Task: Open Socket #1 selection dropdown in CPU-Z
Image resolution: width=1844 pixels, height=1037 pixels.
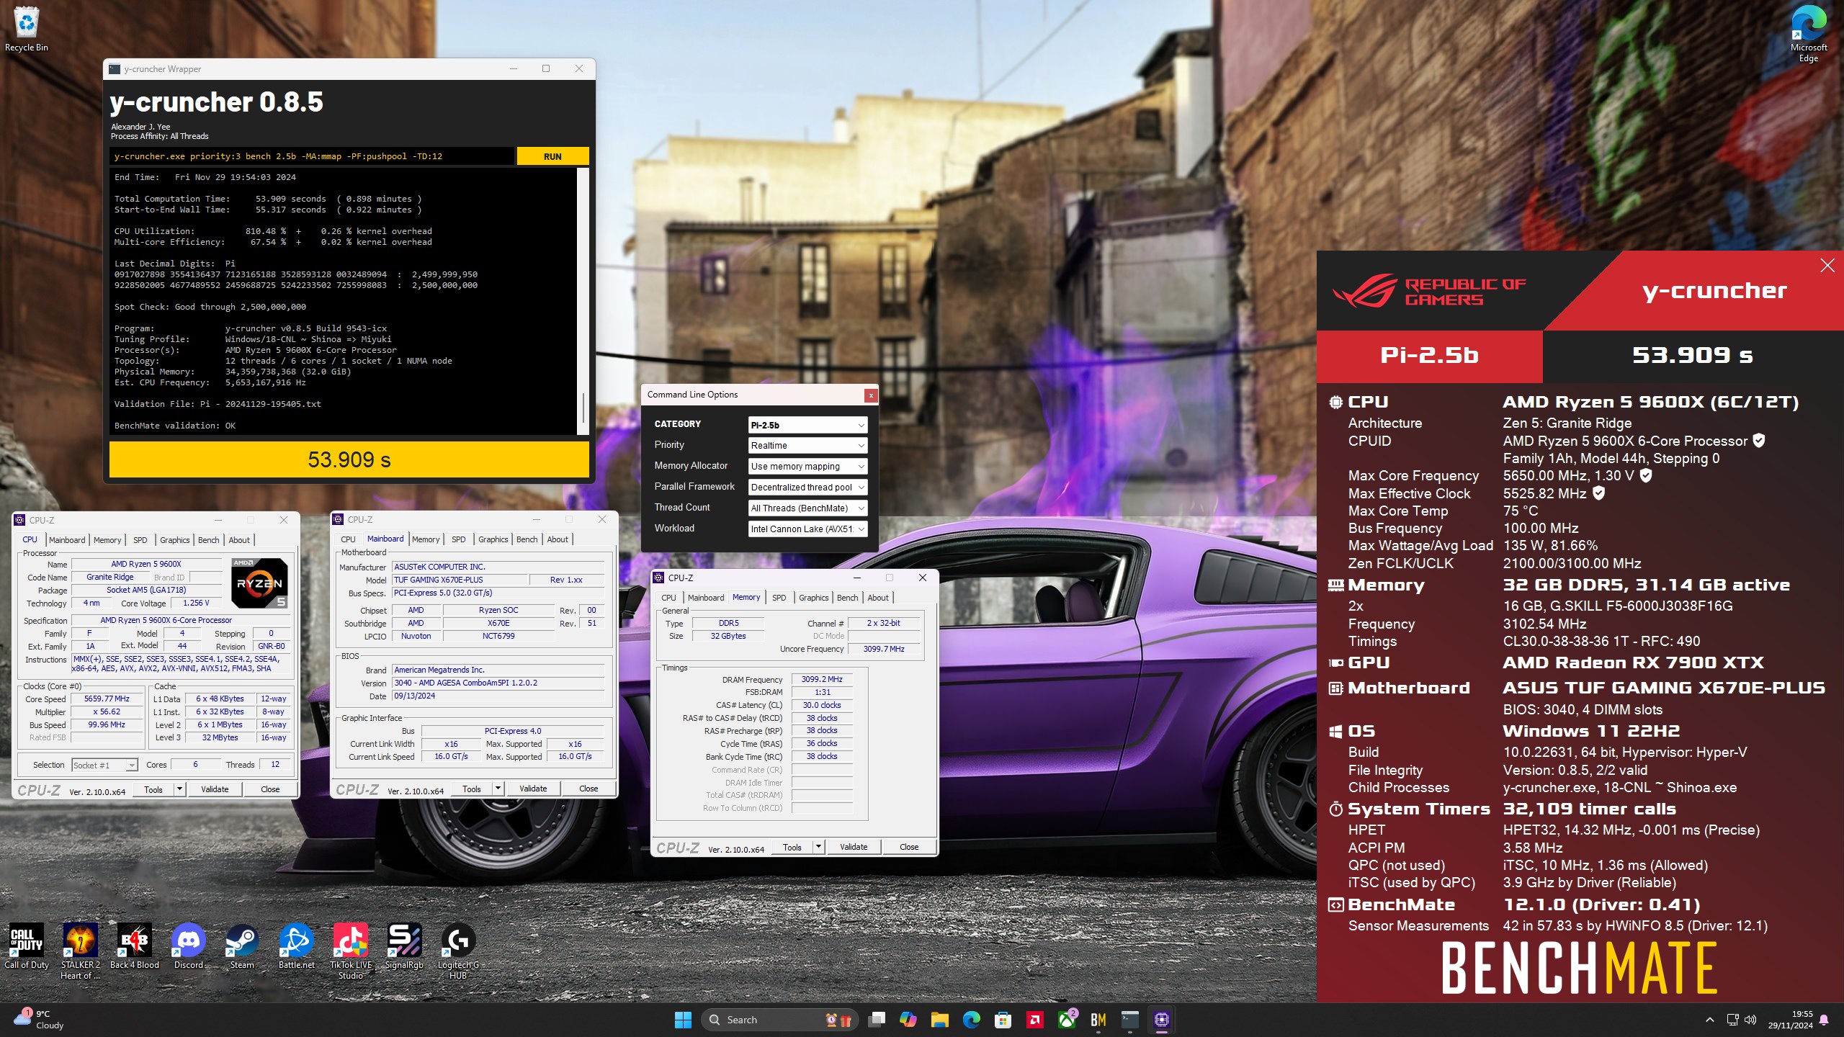Action: (104, 766)
